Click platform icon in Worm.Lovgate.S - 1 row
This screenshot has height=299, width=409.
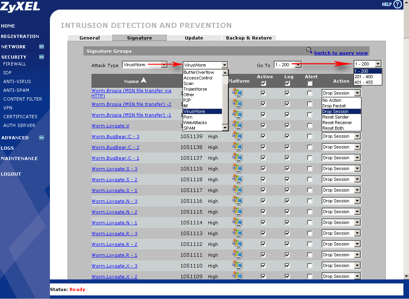tap(237, 190)
